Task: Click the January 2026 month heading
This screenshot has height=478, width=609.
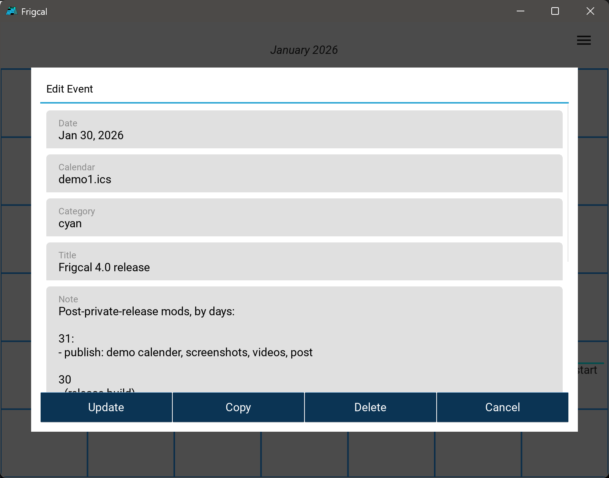Action: 304,50
